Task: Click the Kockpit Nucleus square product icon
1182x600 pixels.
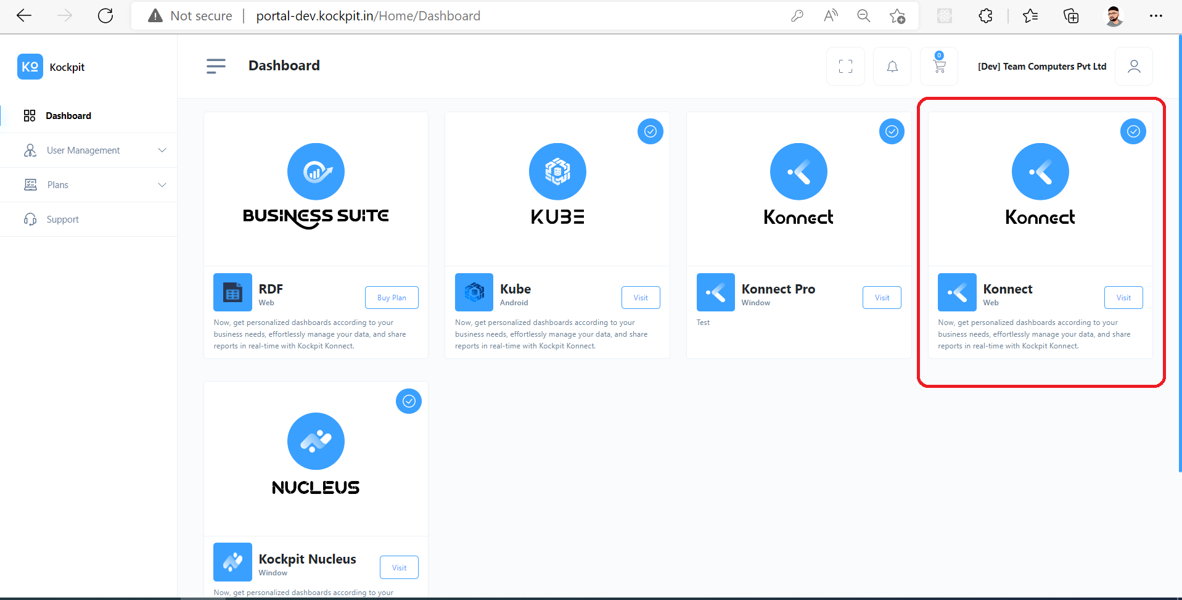Action: click(x=232, y=562)
